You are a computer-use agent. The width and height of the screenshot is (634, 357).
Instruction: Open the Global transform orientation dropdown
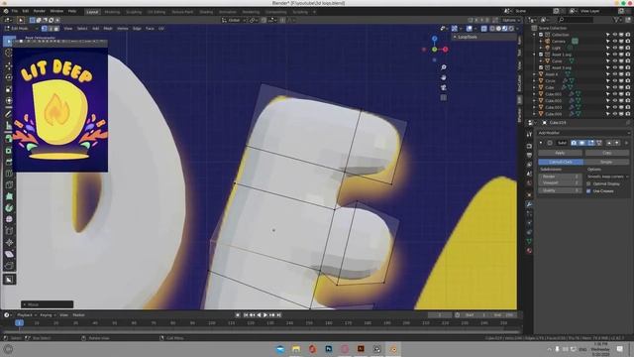point(234,20)
